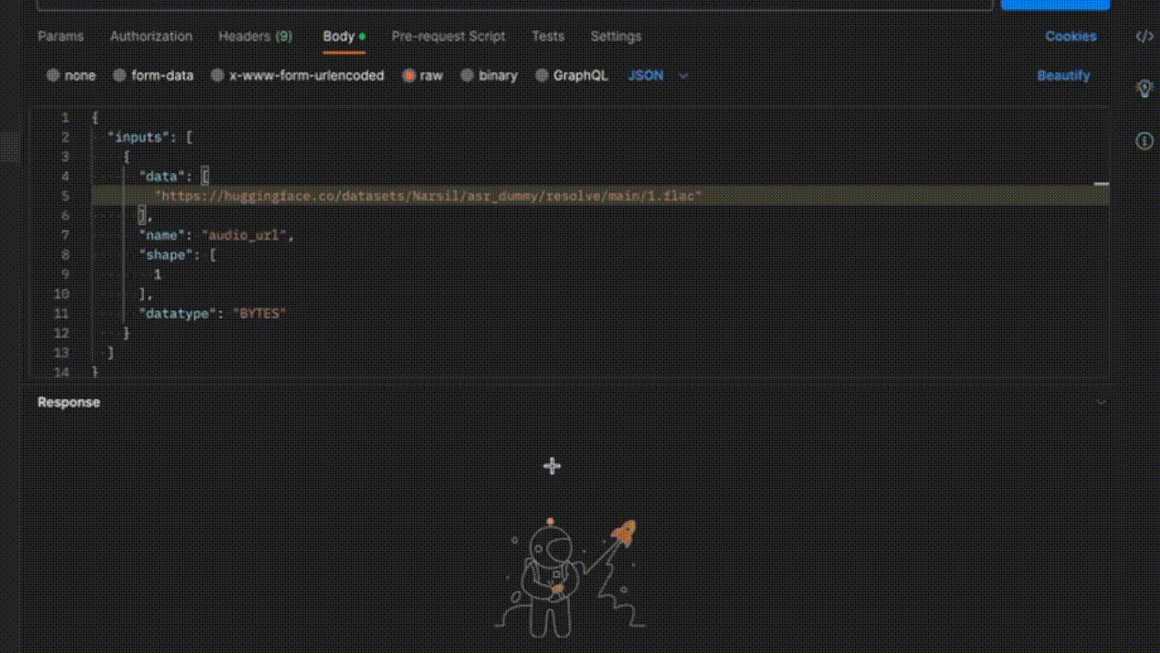Click the huggingface flac URL line
The width and height of the screenshot is (1160, 653).
point(429,196)
